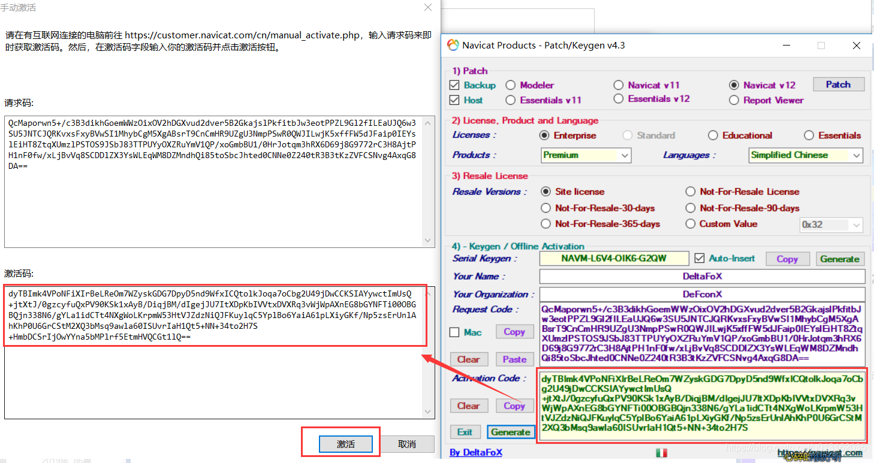
Task: Click the down arrow of the 激活码 box scrollbar
Action: click(428, 412)
